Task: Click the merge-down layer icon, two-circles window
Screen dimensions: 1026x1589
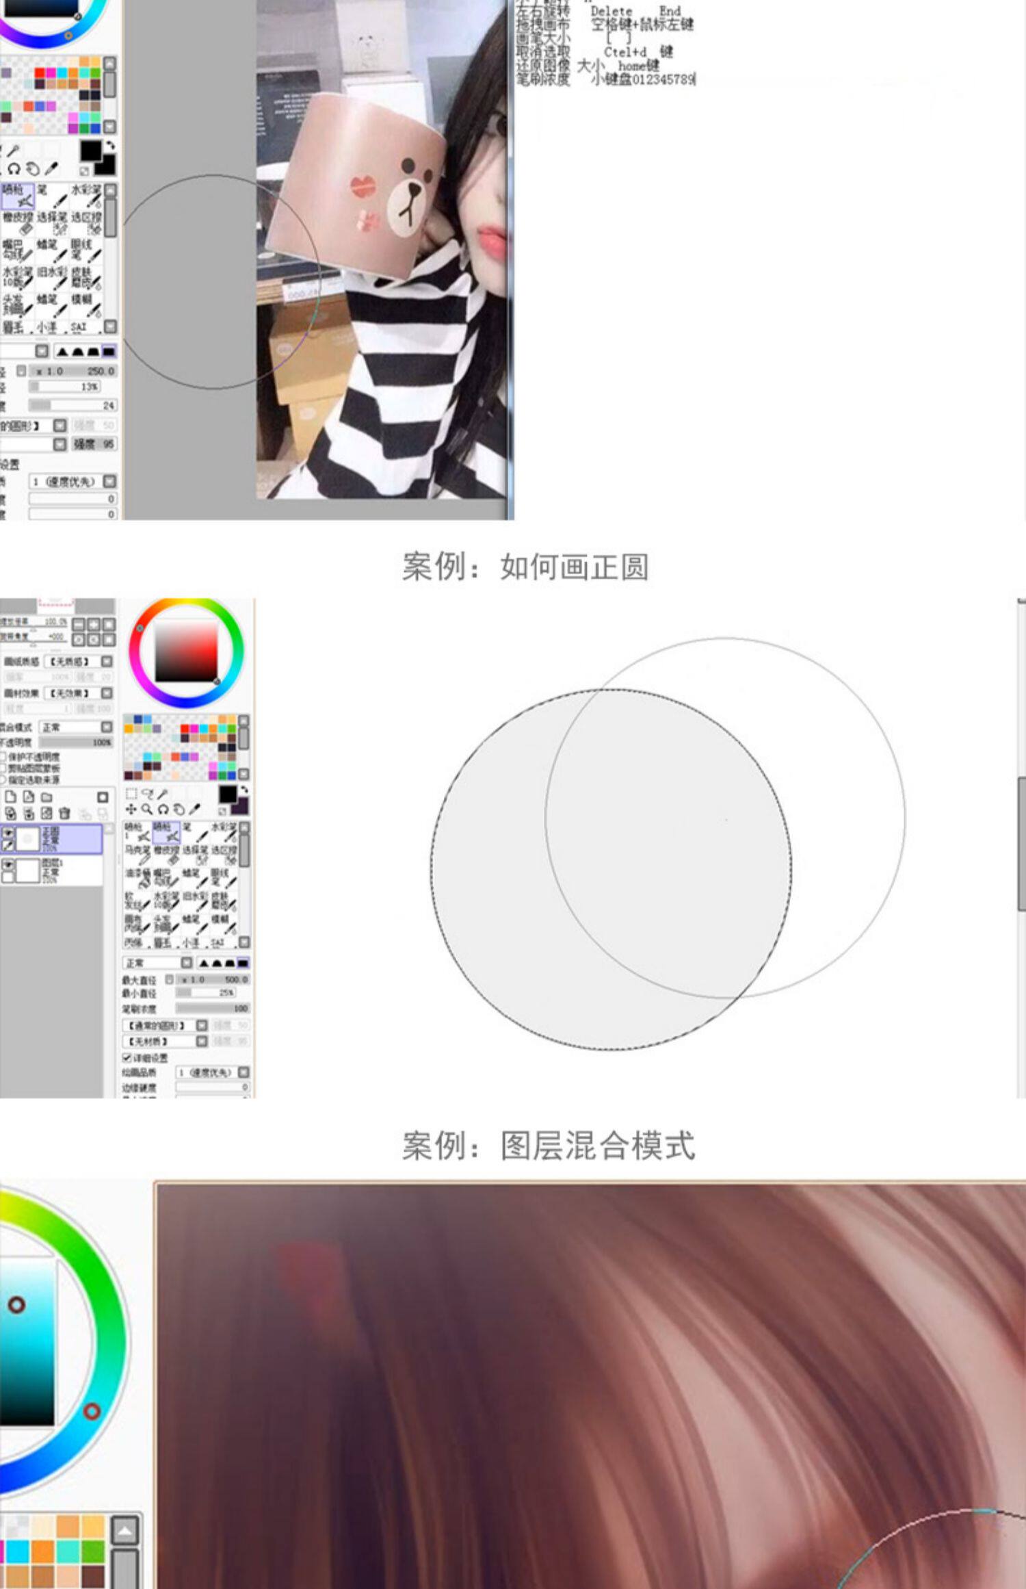Action: coord(29,814)
